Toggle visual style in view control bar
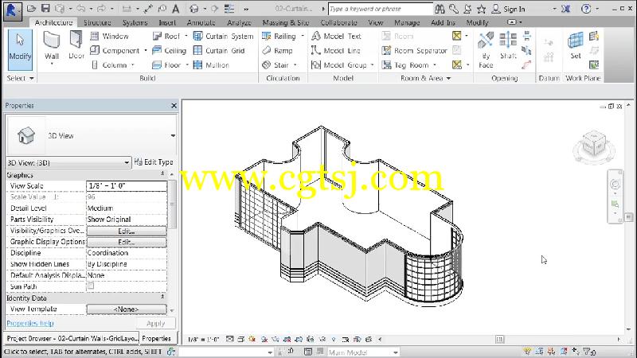Image resolution: width=637 pixels, height=358 pixels. click(241, 339)
